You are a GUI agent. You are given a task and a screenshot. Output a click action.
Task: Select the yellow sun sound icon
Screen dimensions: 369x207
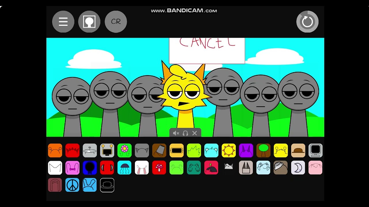tap(229, 151)
